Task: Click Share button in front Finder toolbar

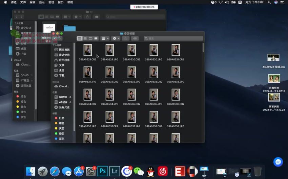Action: (126, 39)
